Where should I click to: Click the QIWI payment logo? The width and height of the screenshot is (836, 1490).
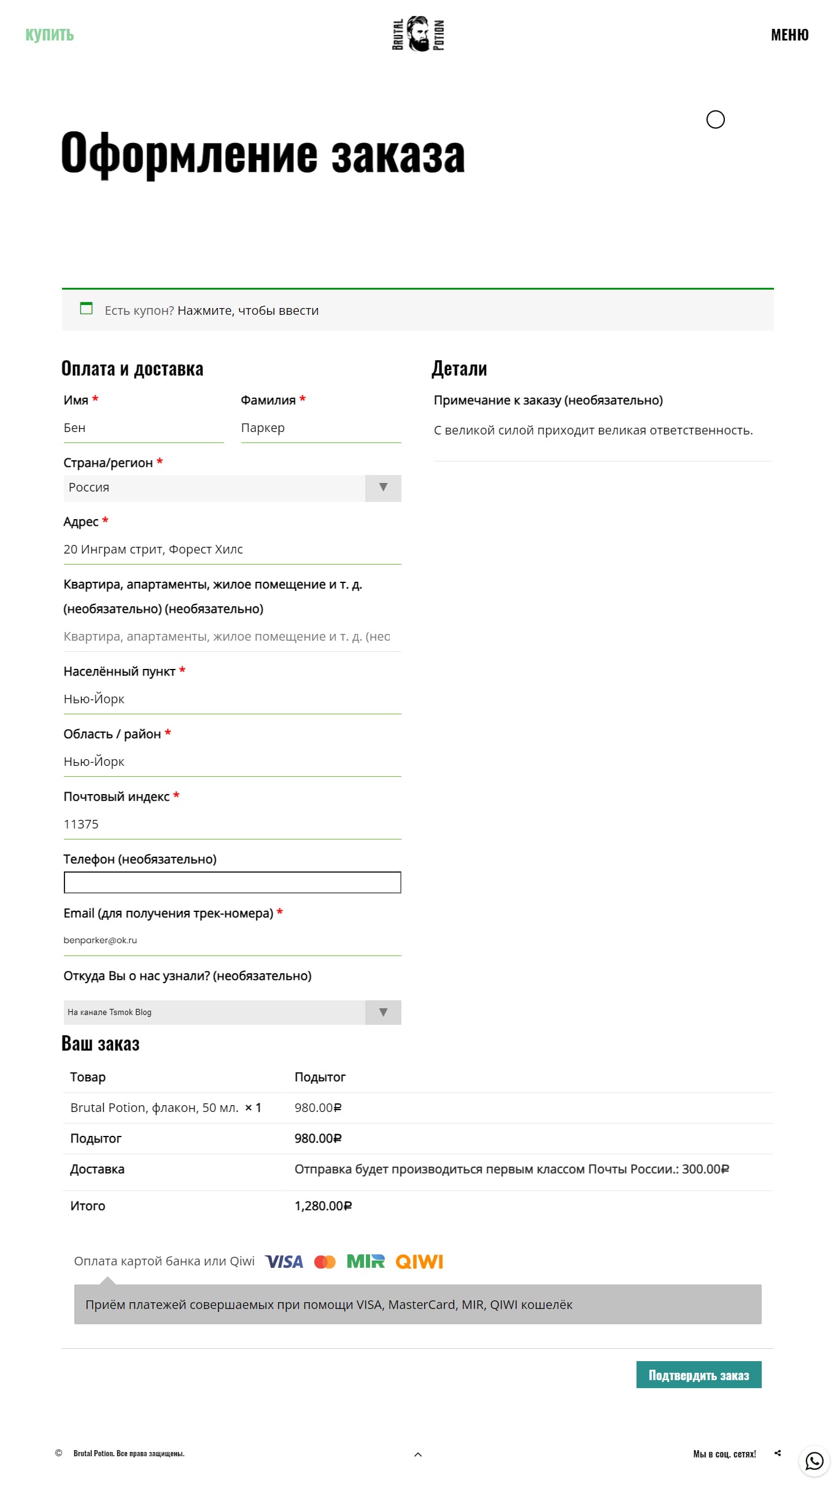point(419,1262)
